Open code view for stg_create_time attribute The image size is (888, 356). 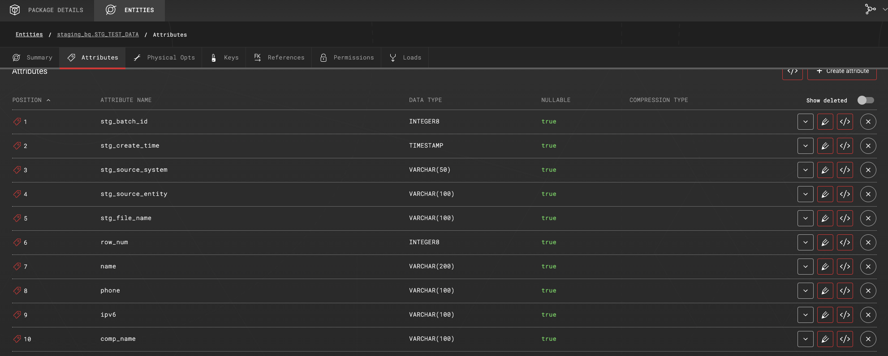pyautogui.click(x=845, y=146)
